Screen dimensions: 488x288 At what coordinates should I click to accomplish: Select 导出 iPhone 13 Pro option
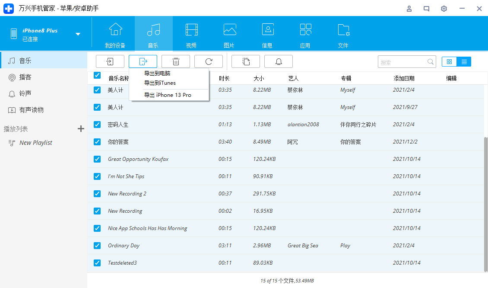[168, 95]
